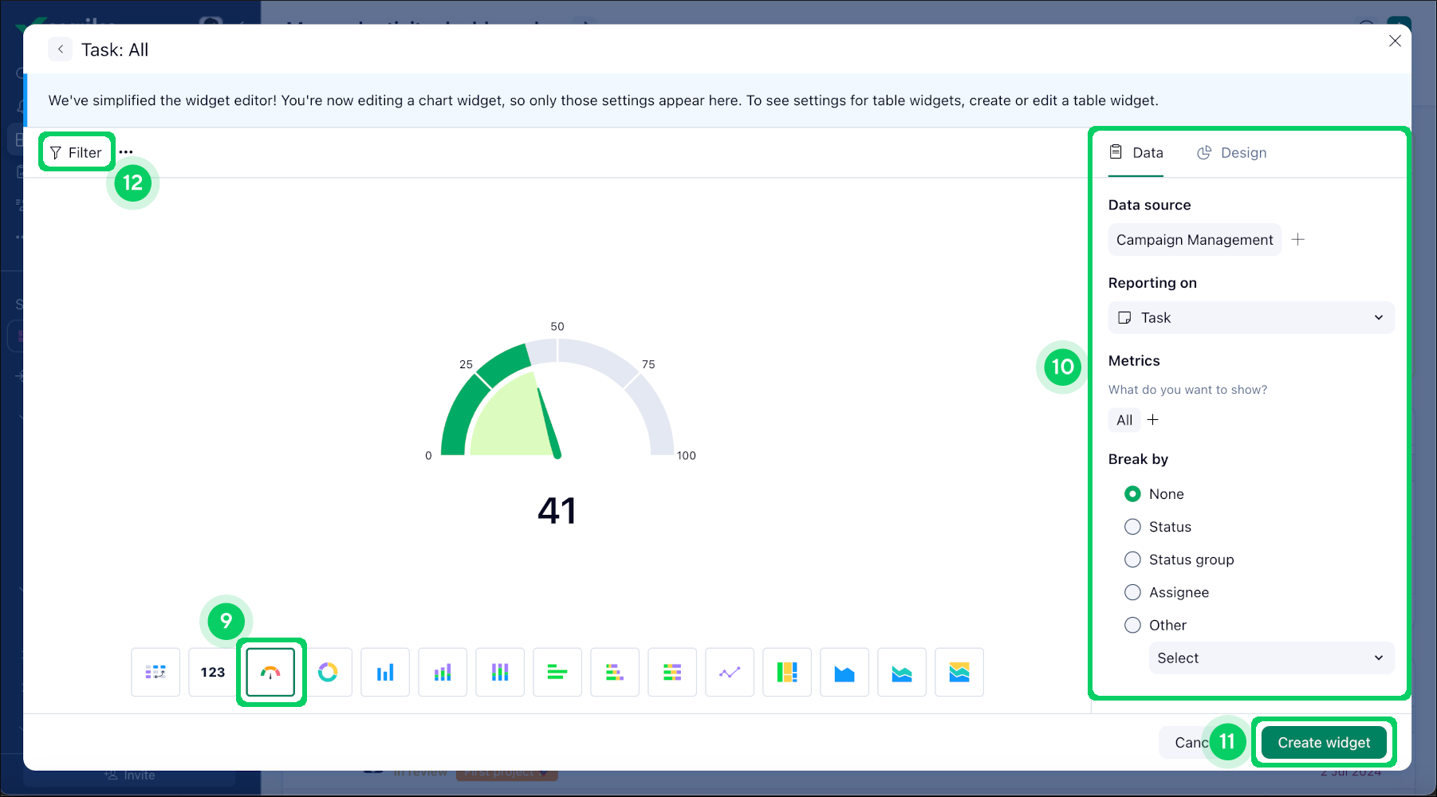The width and height of the screenshot is (1437, 797).
Task: Choose the horizontal bar chart type
Action: (557, 672)
